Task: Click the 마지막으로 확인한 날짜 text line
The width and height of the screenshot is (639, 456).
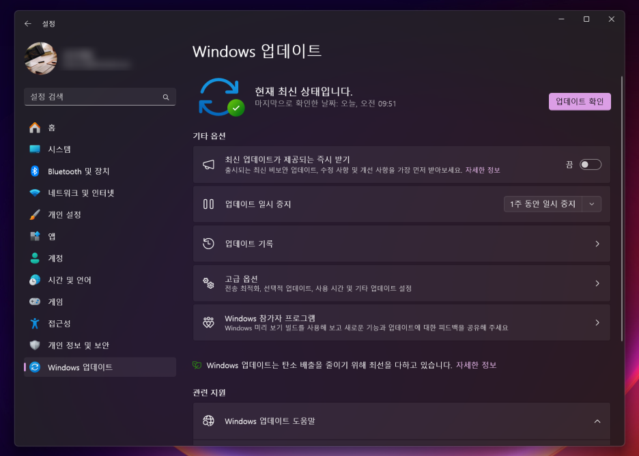Action: pyautogui.click(x=325, y=104)
